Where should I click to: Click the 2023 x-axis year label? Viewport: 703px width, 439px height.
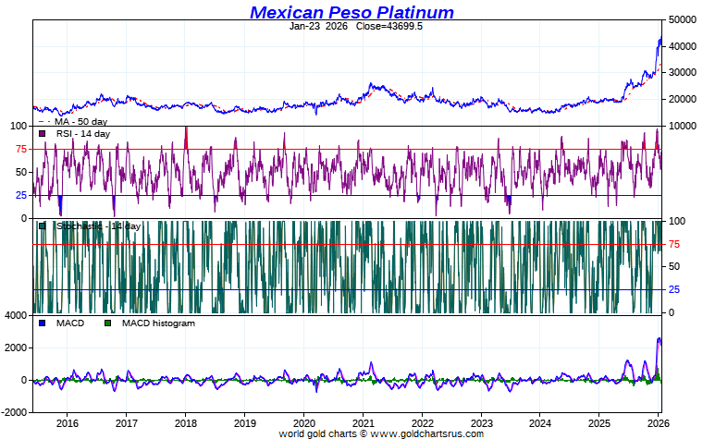pyautogui.click(x=482, y=423)
